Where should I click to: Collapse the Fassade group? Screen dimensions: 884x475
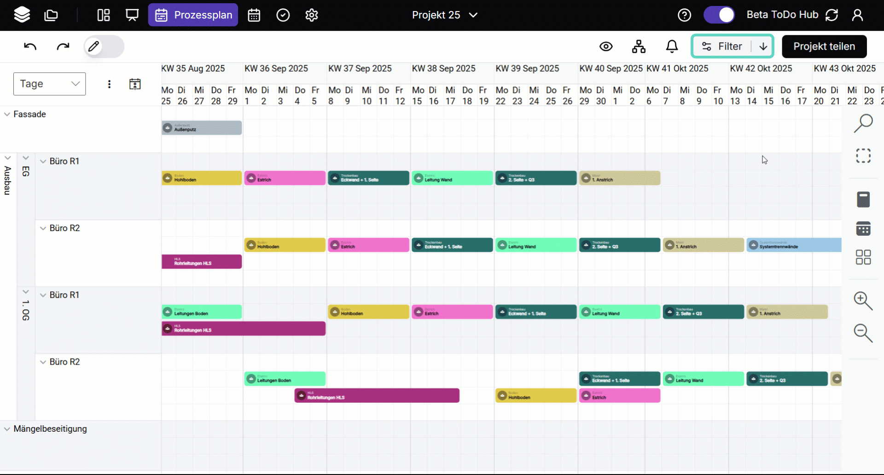tap(7, 114)
